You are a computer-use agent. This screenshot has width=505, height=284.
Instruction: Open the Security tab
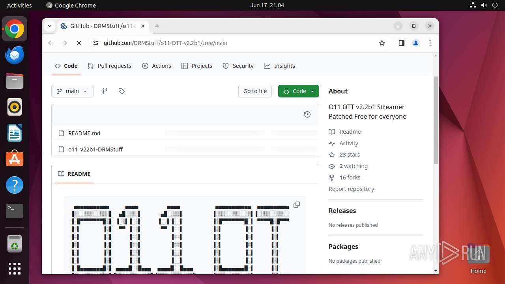[238, 66]
